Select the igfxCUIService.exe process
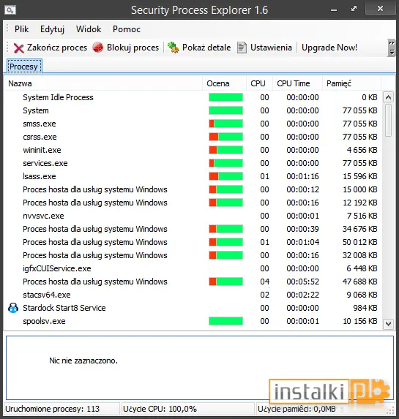Viewport: 399px width, 419px height. pos(56,268)
